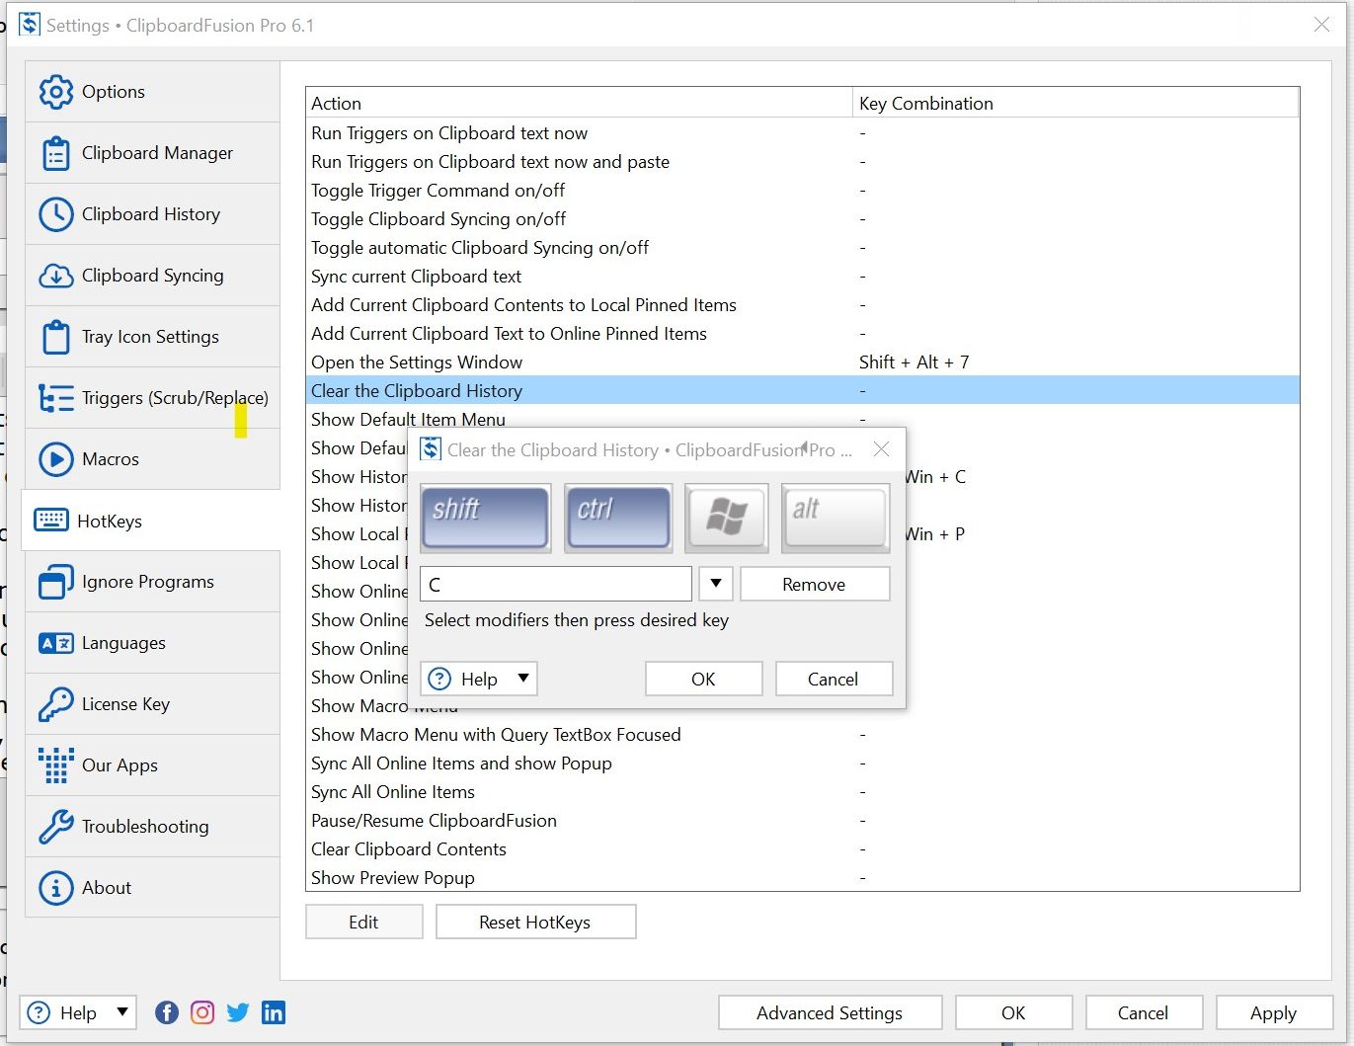Viewport: 1354px width, 1046px height.
Task: Sort hotkeys by the Action column header
Action: tap(580, 103)
